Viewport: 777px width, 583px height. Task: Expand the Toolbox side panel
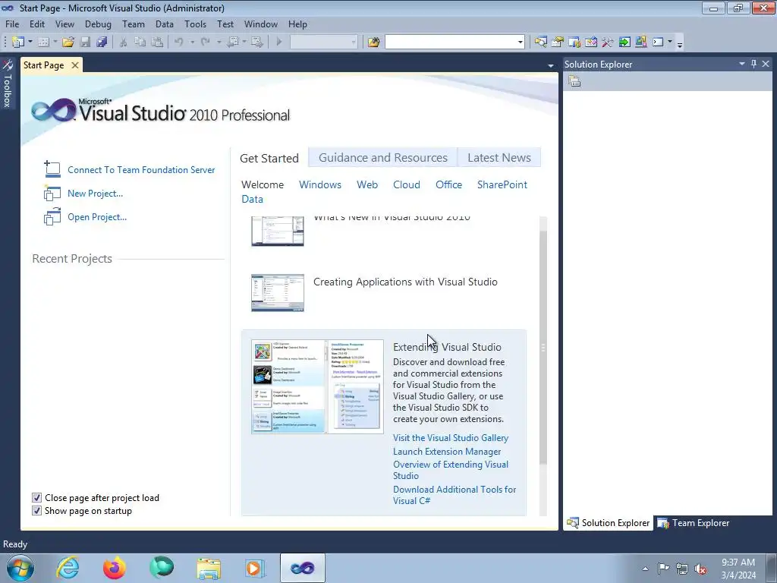point(8,84)
